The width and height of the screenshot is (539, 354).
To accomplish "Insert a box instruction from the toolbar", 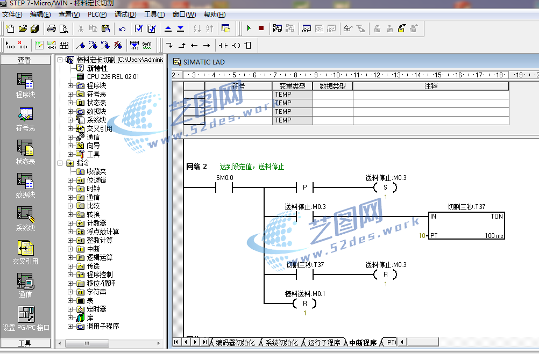I will (x=248, y=45).
